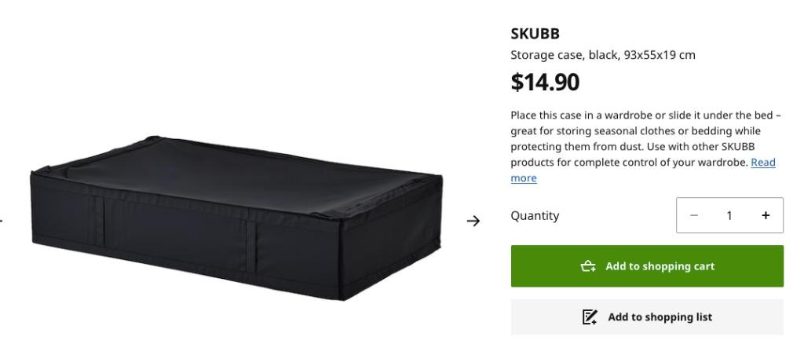Click the SKUBB product title
The image size is (804, 348).
(535, 34)
